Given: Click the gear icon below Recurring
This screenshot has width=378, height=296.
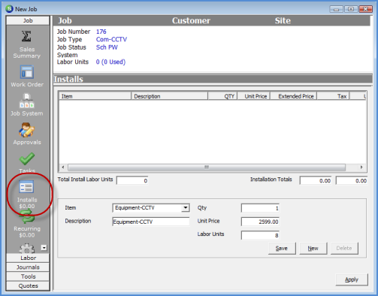Looking at the screenshot, I should (x=27, y=248).
